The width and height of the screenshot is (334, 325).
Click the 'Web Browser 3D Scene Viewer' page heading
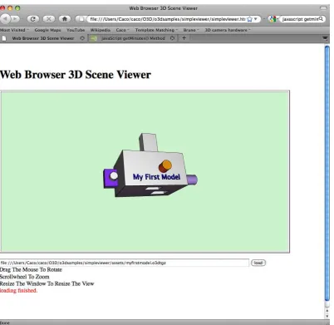(76, 74)
